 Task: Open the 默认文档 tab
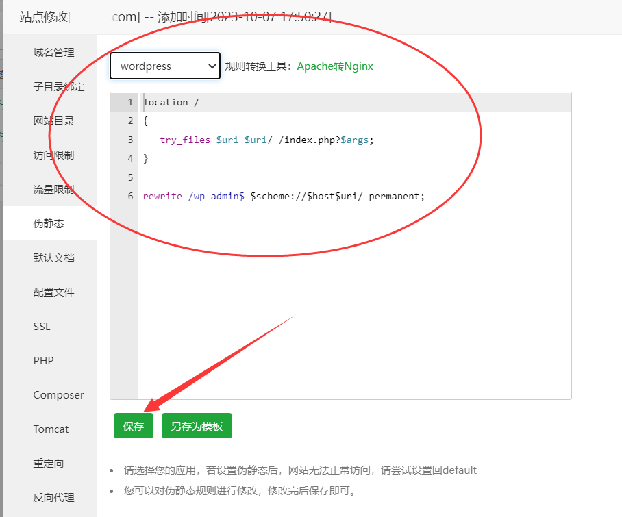click(53, 258)
